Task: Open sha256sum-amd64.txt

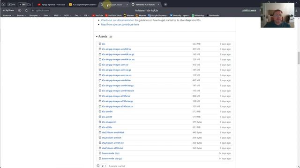Action: pyautogui.click(x=113, y=133)
